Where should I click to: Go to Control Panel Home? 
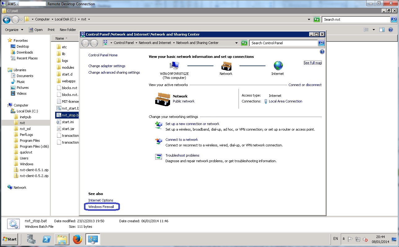pos(103,55)
